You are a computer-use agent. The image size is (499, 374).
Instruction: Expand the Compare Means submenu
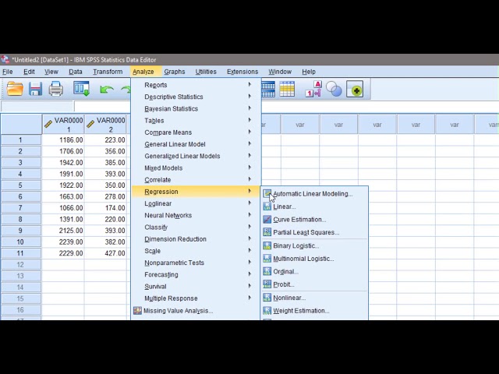tap(196, 132)
